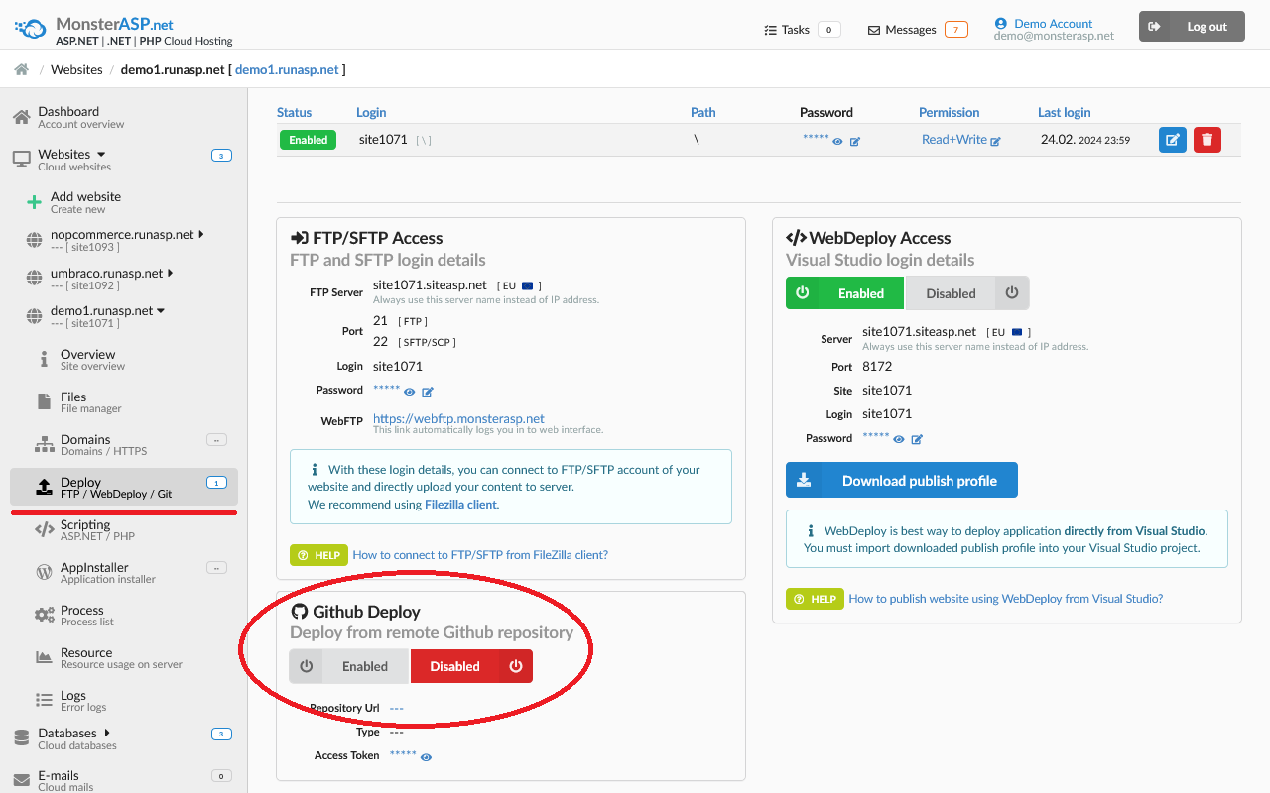This screenshot has width=1270, height=793.
Task: Expand umbraco.runasp.net site submenu
Action: coord(170,272)
